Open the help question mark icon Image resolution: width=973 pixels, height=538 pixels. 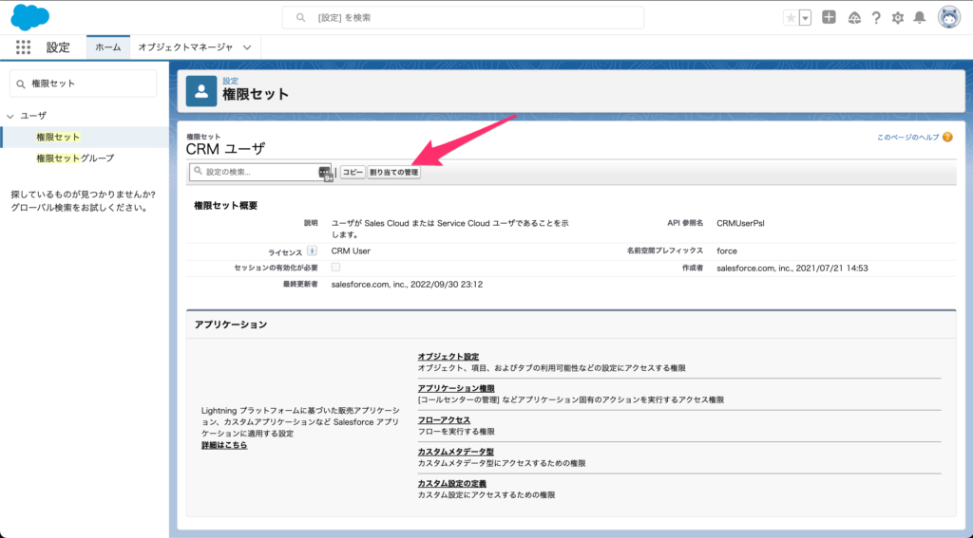coord(875,18)
